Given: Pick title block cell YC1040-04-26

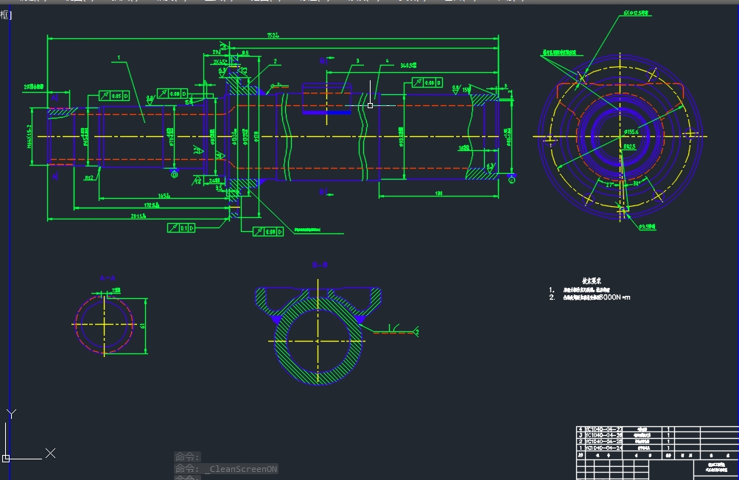Looking at the screenshot, I should pyautogui.click(x=603, y=435).
